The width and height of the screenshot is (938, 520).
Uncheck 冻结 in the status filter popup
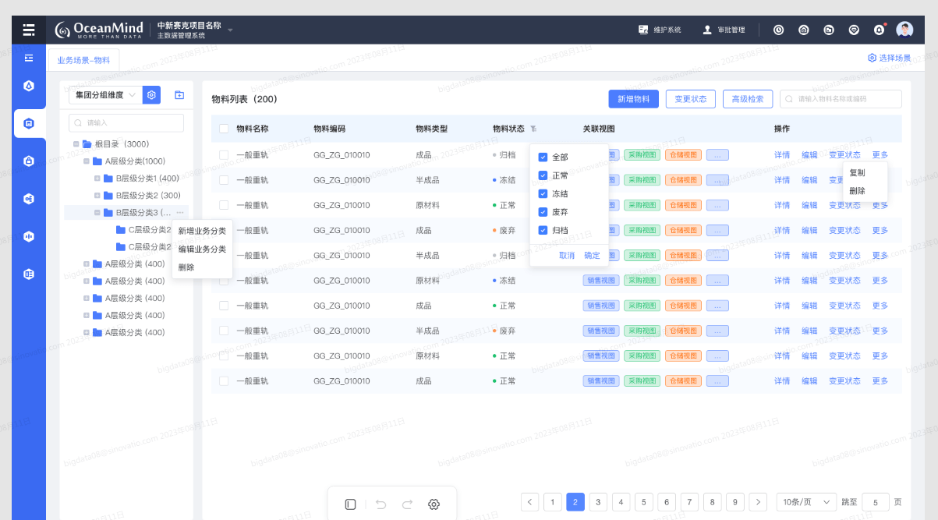543,193
